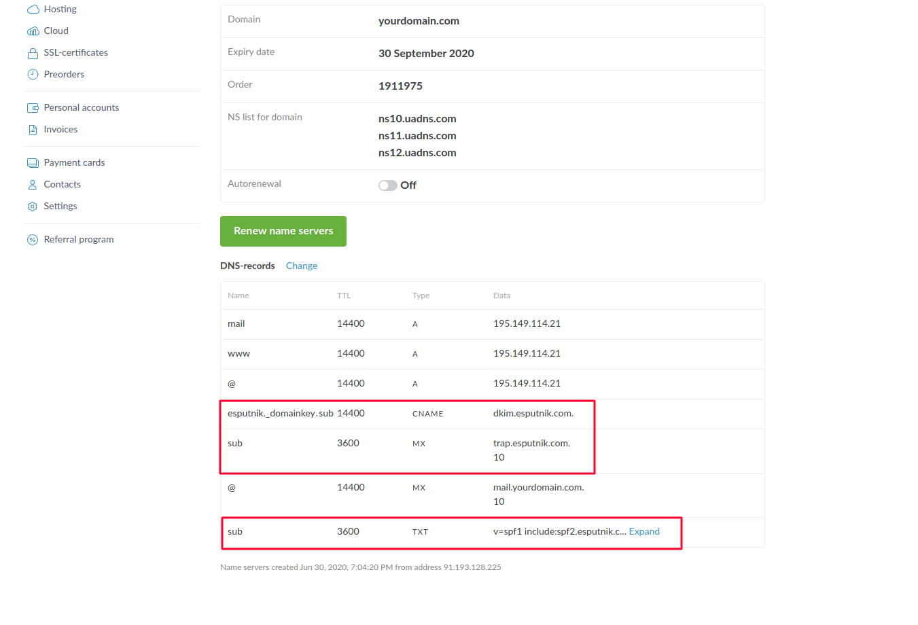Click the SSL-certificates lock icon
Image resolution: width=918 pixels, height=625 pixels.
point(33,53)
